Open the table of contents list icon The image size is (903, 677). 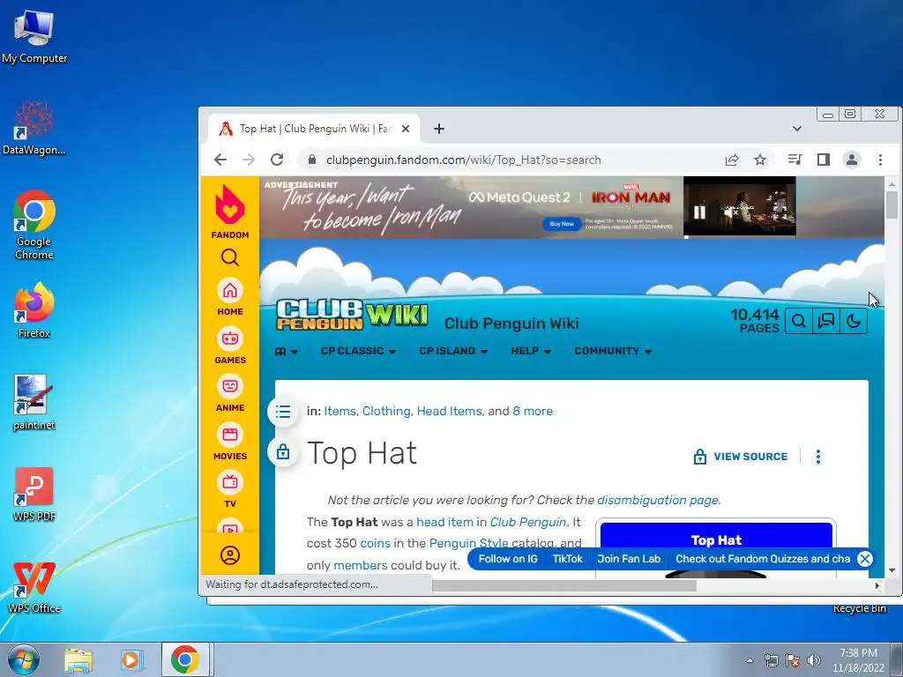283,412
